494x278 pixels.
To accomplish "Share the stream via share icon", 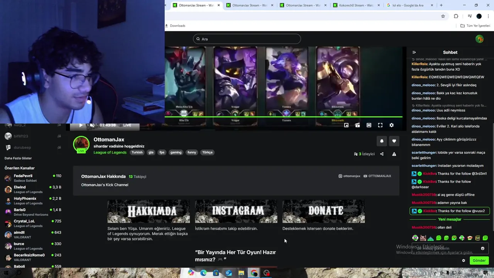I will 382,154.
